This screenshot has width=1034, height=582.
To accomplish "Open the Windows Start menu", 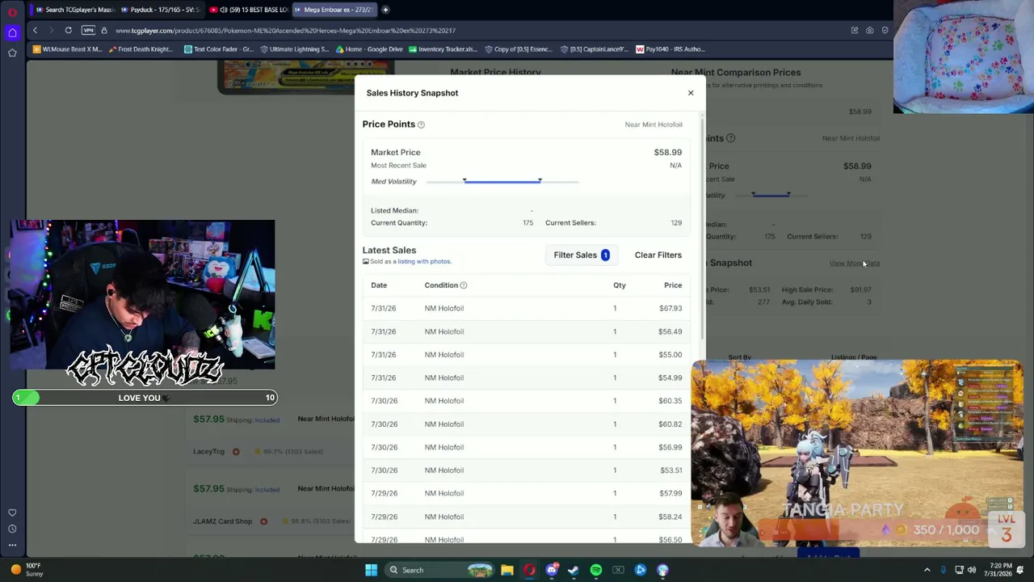I will pos(371,570).
